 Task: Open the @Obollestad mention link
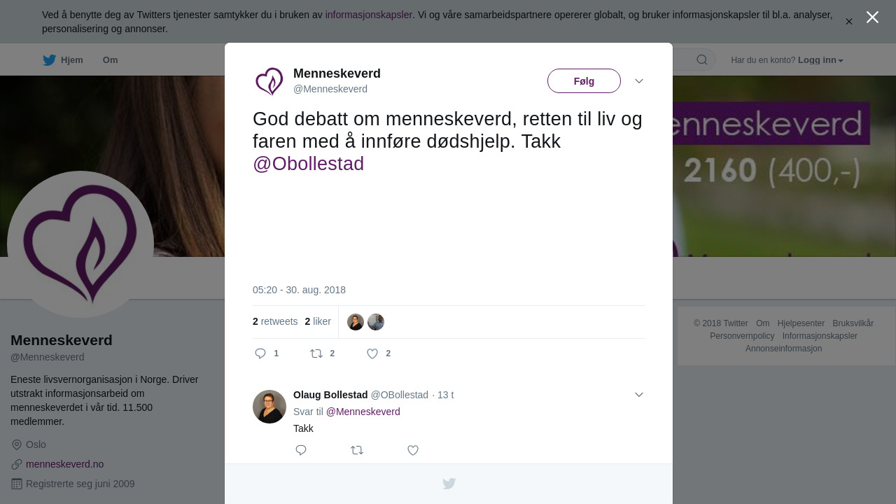point(308,164)
